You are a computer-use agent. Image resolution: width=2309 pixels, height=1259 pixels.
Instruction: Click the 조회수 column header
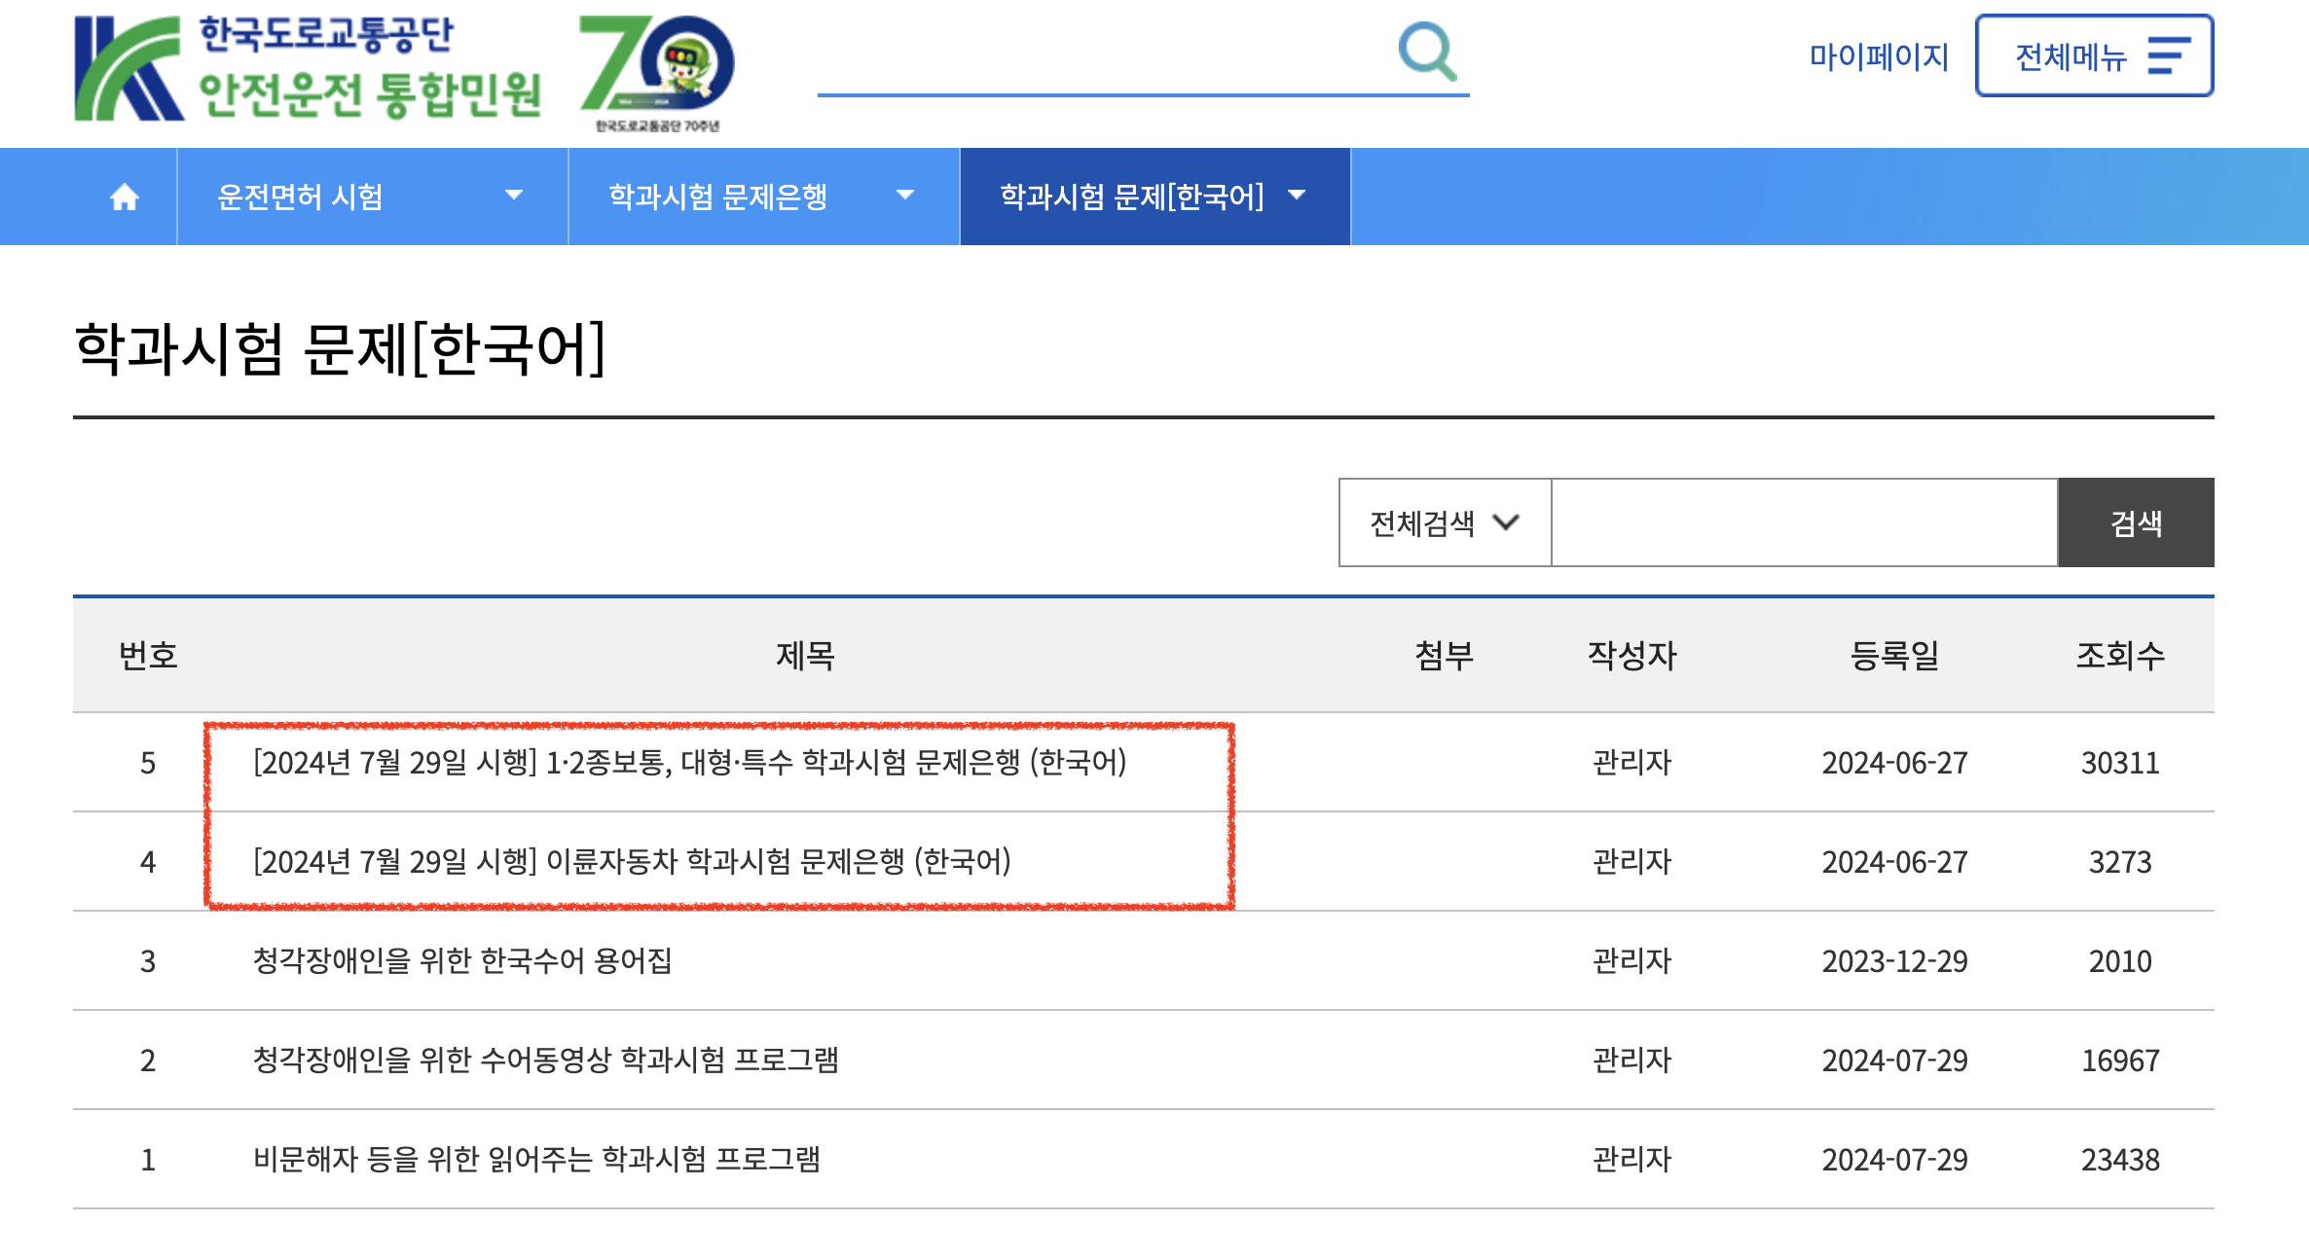[x=2120, y=656]
